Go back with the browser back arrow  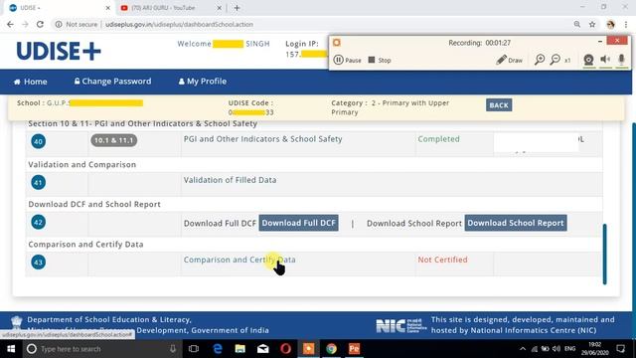click(x=10, y=24)
